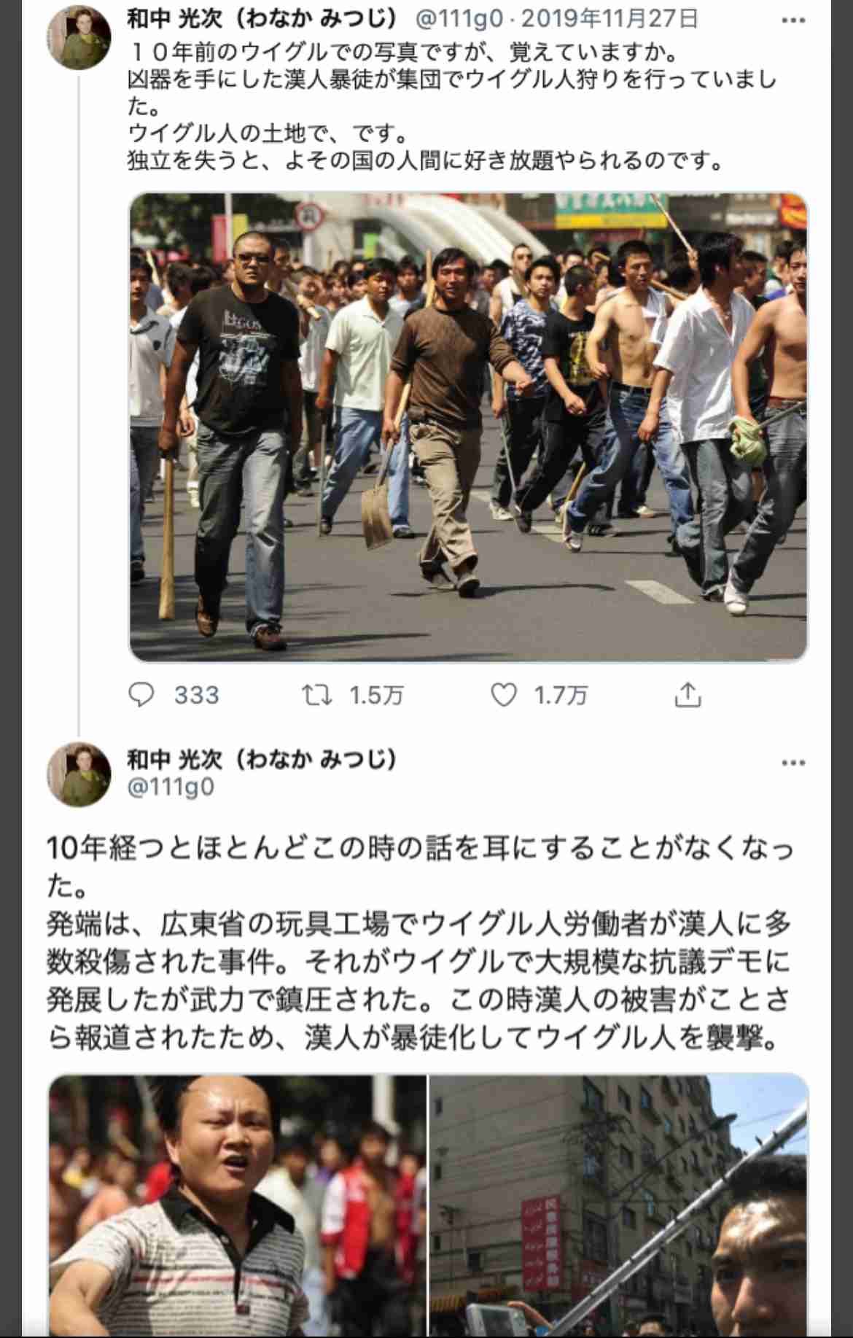Click the 333 replies count
Screen dimensions: 853x1338
(x=196, y=696)
